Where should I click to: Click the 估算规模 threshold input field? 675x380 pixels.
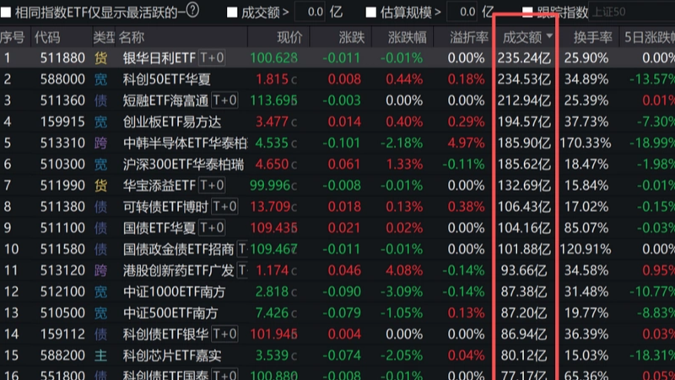point(462,12)
